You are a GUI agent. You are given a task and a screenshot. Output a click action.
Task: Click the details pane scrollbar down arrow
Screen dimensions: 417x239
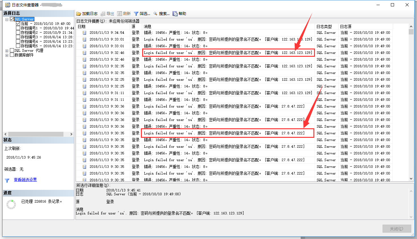(x=411, y=217)
